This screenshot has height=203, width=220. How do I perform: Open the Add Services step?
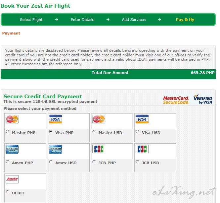(134, 20)
